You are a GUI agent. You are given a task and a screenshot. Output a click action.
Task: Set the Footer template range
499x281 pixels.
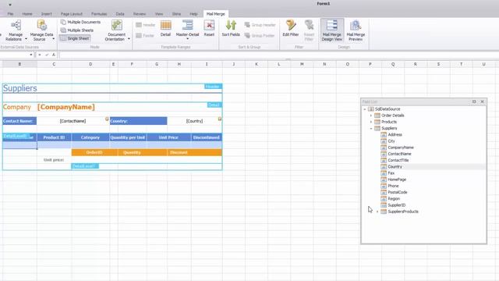[145, 36]
